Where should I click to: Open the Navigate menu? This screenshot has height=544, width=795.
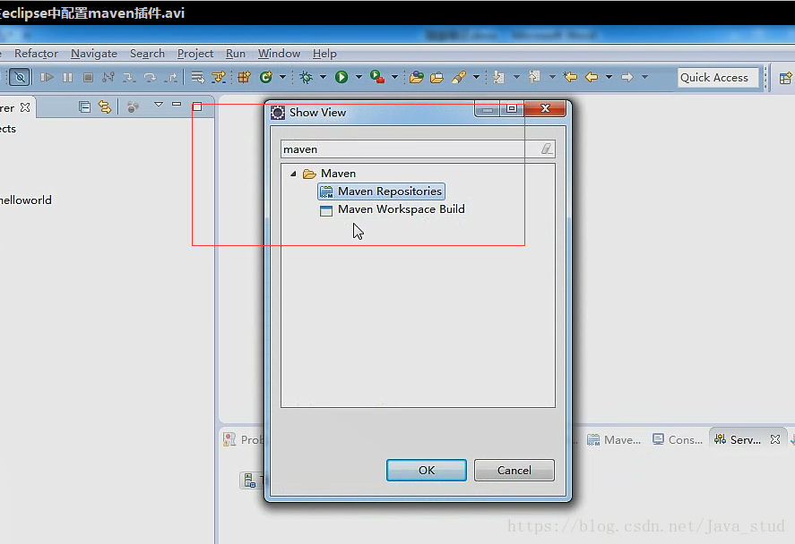[x=94, y=53]
